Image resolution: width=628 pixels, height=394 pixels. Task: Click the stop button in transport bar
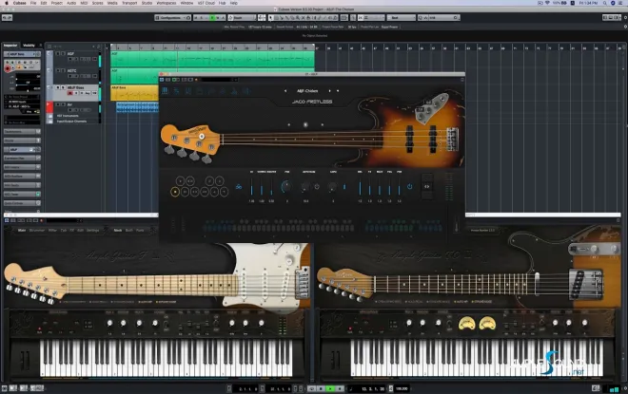tap(321, 388)
